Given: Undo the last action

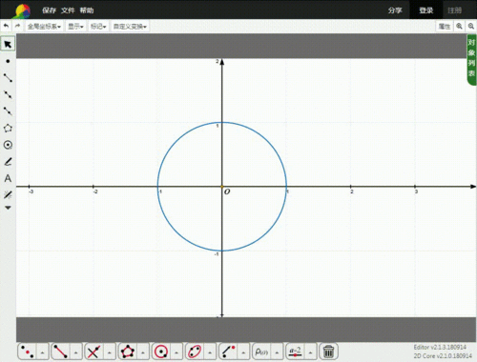Looking at the screenshot, I should (6, 26).
